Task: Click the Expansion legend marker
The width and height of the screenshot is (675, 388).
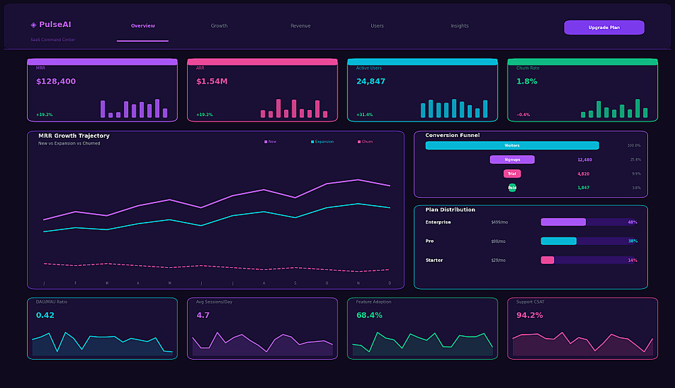Action: [x=313, y=142]
